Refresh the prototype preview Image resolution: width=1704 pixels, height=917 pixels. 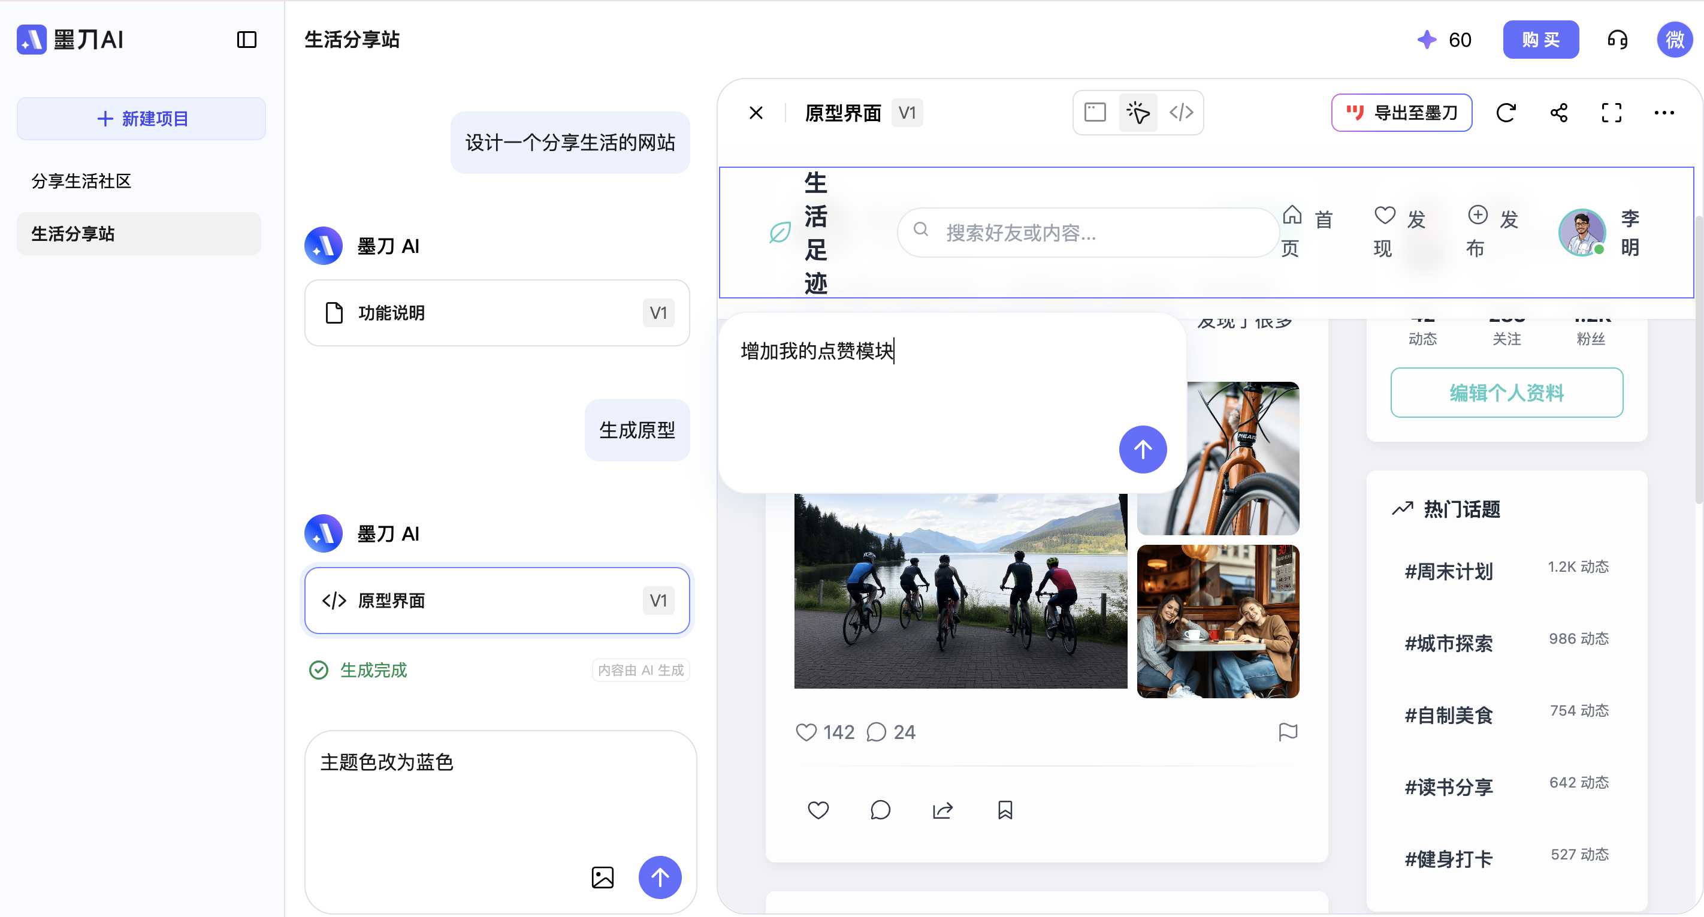1506,113
